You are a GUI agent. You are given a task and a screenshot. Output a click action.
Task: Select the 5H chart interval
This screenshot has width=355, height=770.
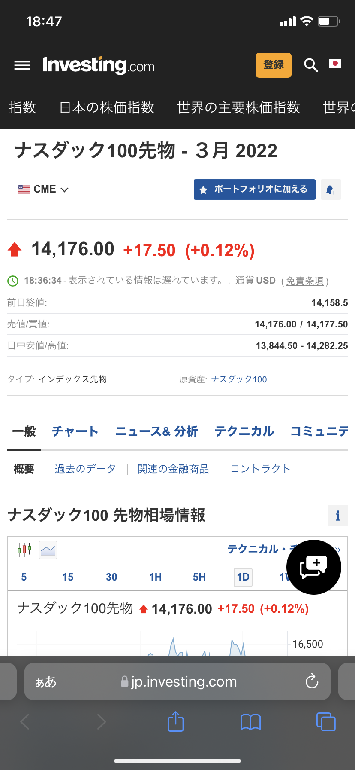click(x=199, y=577)
